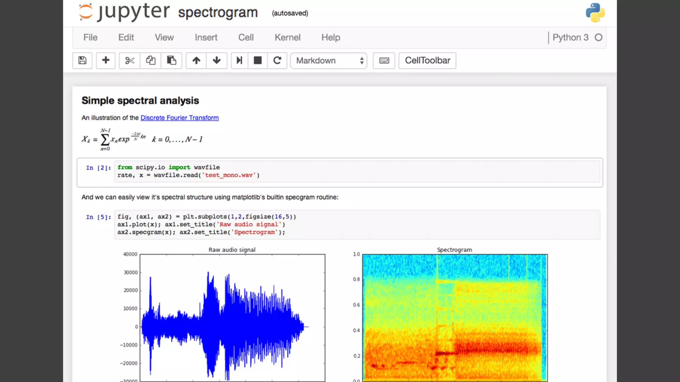680x382 pixels.
Task: Click the Raw audio signal title
Action: [232, 250]
